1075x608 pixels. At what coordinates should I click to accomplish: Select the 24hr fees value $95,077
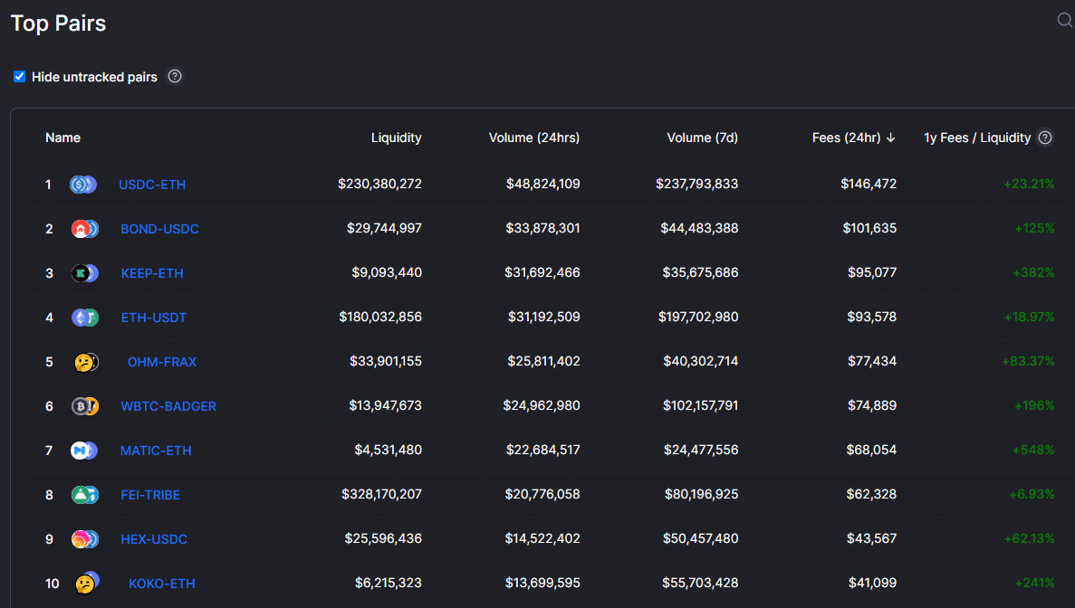872,272
